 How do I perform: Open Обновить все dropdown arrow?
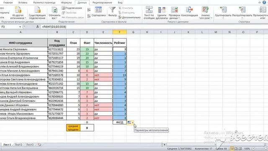[x=57, y=18]
